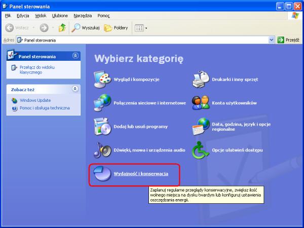The width and height of the screenshot is (304, 228).
Task: Click the address bar Panel sterowania icon
Action: pos(20,40)
